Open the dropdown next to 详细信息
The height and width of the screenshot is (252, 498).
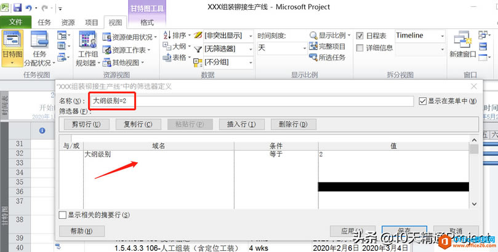coord(442,49)
